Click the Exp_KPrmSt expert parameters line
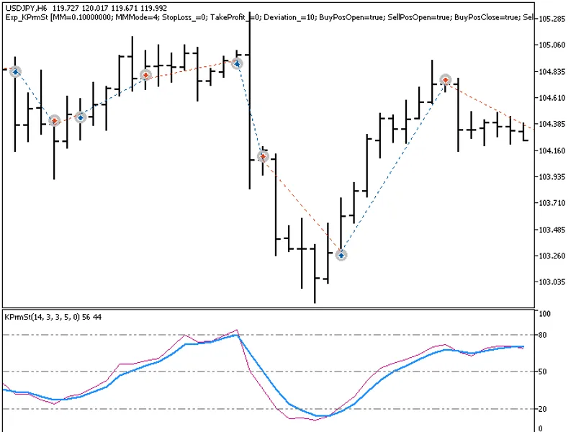The height and width of the screenshot is (432, 576). click(269, 17)
